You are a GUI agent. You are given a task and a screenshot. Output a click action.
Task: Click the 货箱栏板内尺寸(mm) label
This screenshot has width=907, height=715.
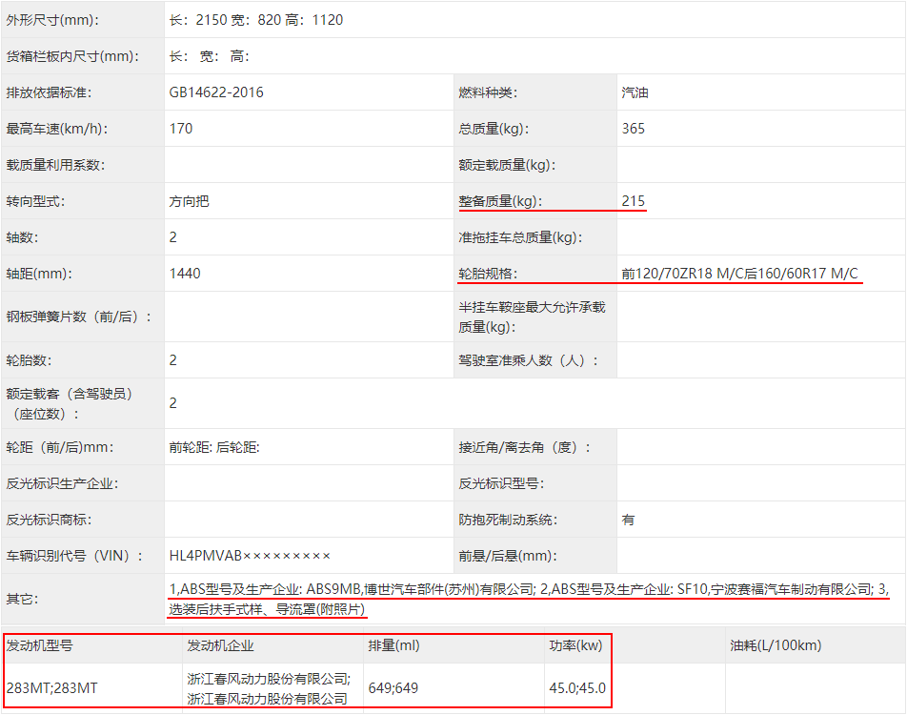tap(72, 56)
